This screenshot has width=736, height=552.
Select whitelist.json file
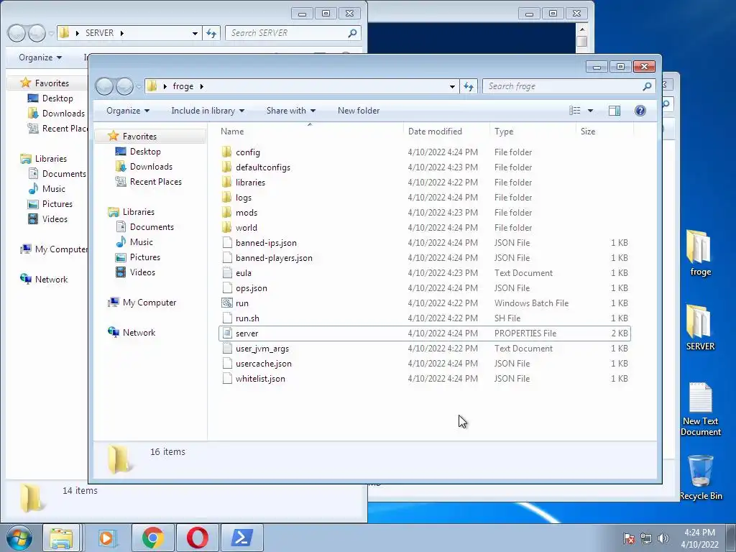click(x=425, y=378)
